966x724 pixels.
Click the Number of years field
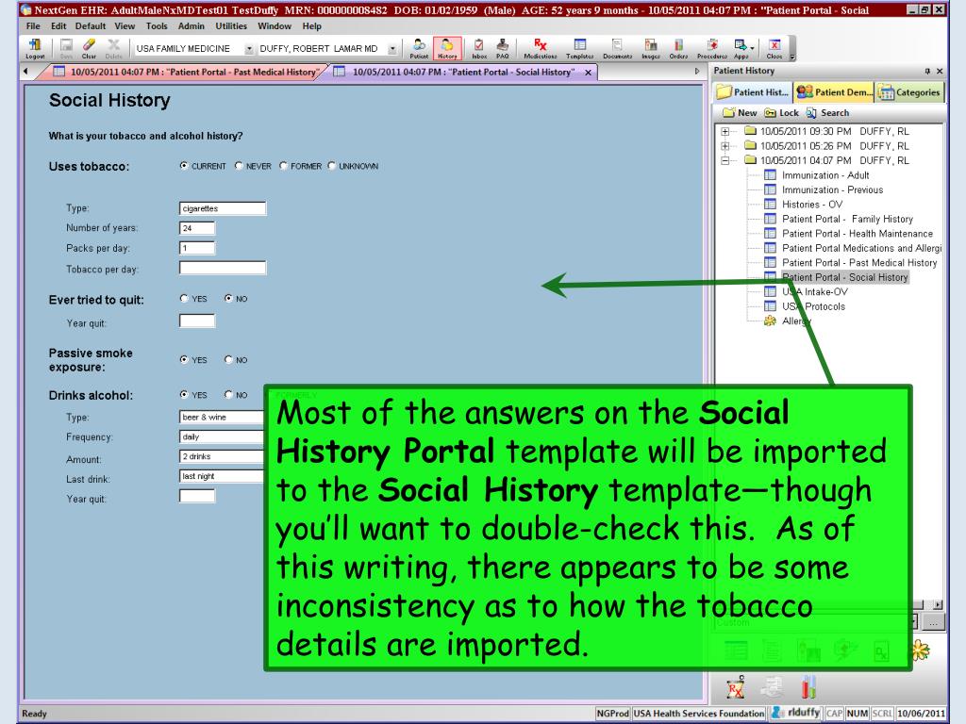point(197,228)
